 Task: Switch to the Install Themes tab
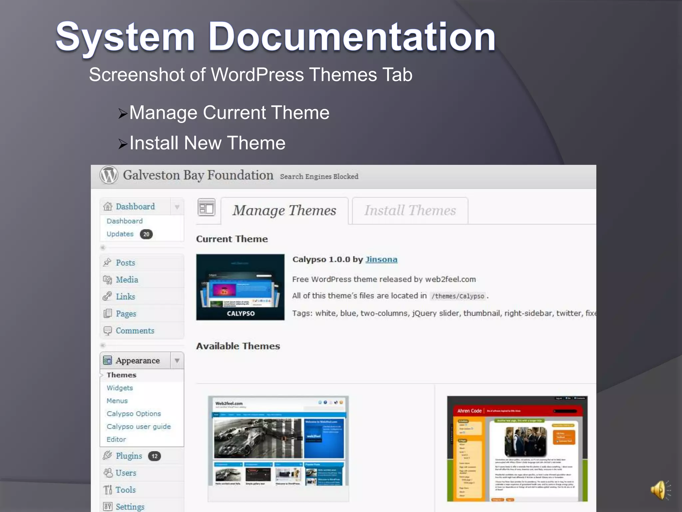pyautogui.click(x=410, y=211)
